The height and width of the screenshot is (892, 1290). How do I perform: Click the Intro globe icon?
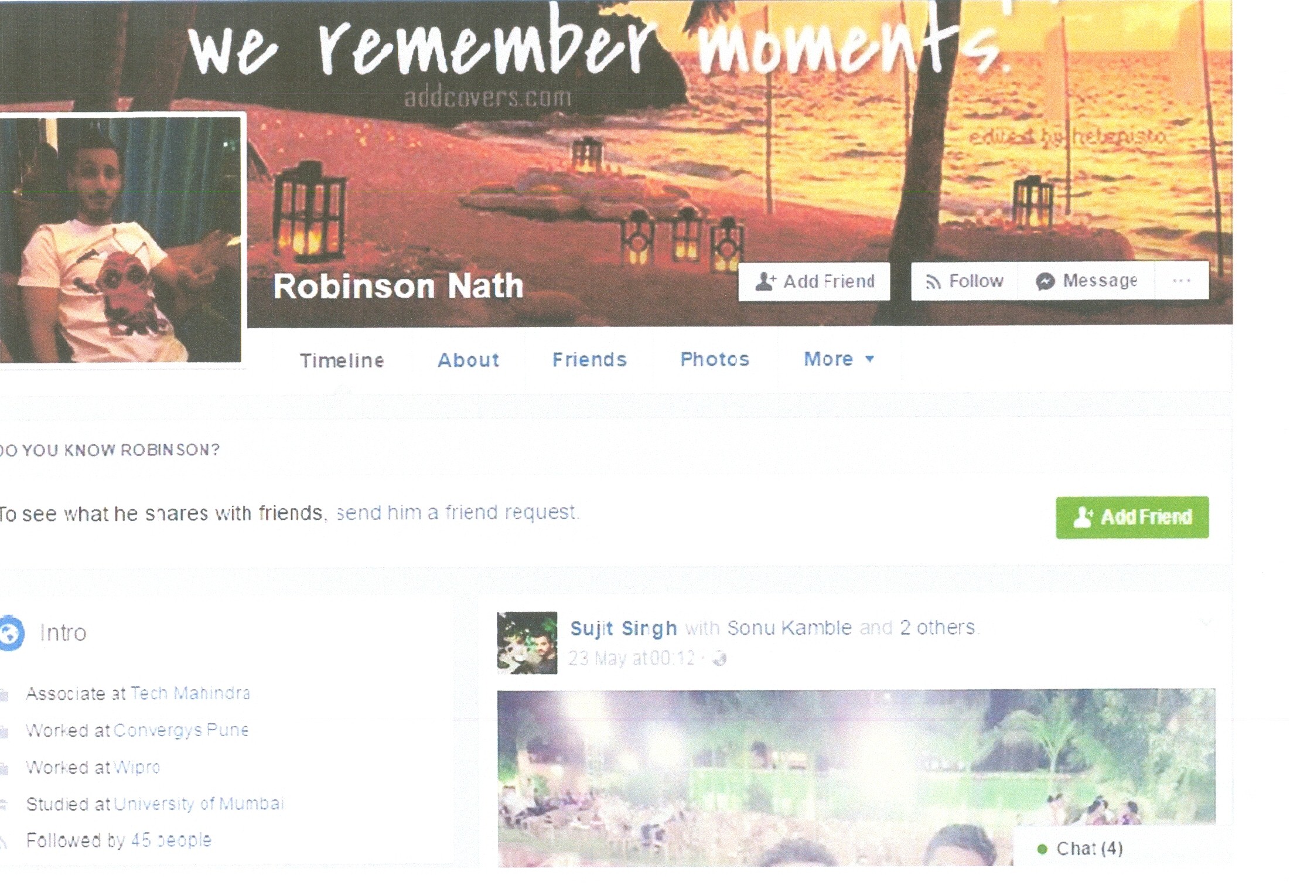pos(11,633)
